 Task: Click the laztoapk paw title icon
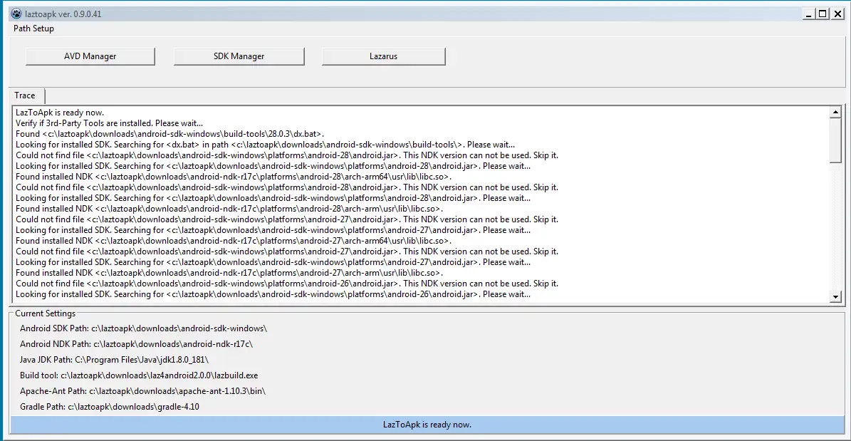tap(16, 14)
